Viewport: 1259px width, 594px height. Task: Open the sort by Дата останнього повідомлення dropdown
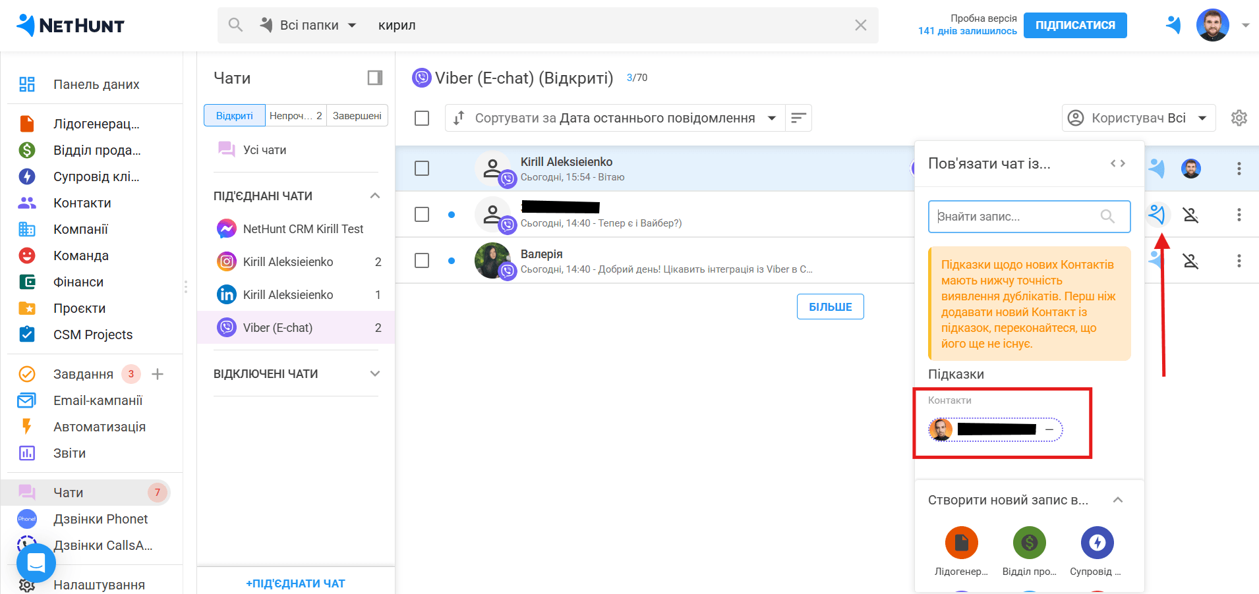(x=615, y=118)
